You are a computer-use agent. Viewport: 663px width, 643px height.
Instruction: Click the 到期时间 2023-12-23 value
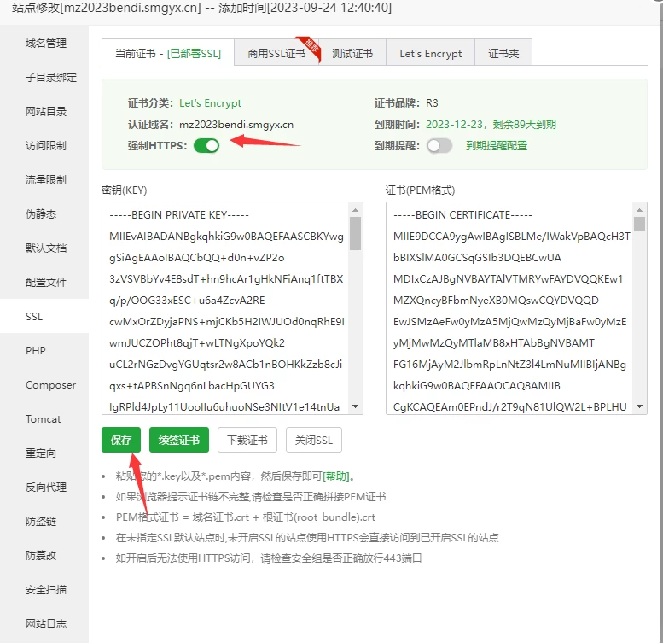coord(491,125)
